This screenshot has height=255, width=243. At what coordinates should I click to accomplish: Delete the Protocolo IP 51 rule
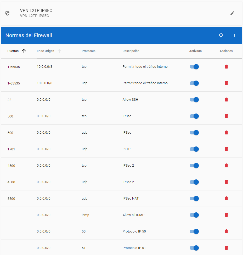pyautogui.click(x=227, y=248)
